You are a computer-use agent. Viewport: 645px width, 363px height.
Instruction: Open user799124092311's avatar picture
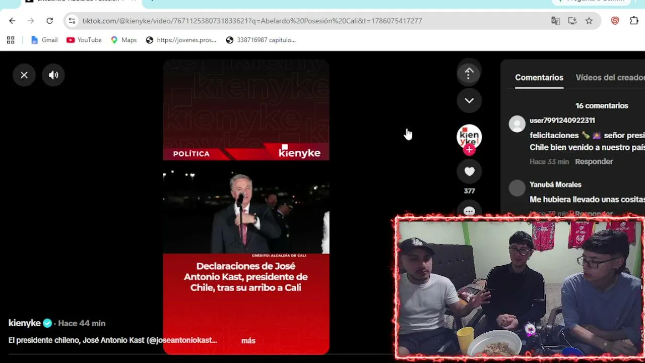click(x=517, y=124)
